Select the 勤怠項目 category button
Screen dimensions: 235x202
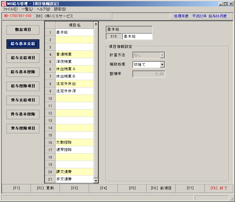23,30
